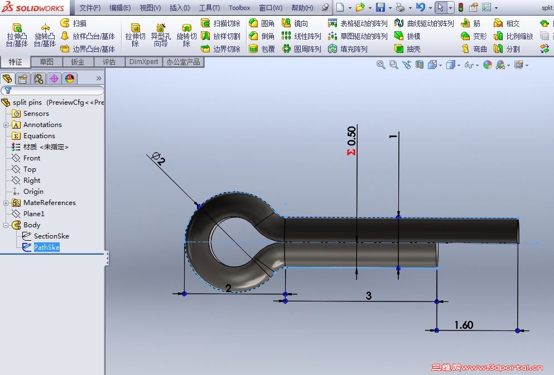Click the Save toolbar icon

coord(380,7)
